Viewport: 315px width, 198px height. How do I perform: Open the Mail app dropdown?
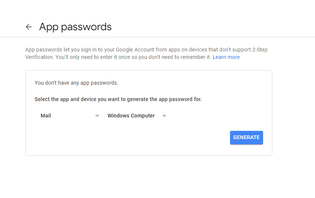point(70,116)
